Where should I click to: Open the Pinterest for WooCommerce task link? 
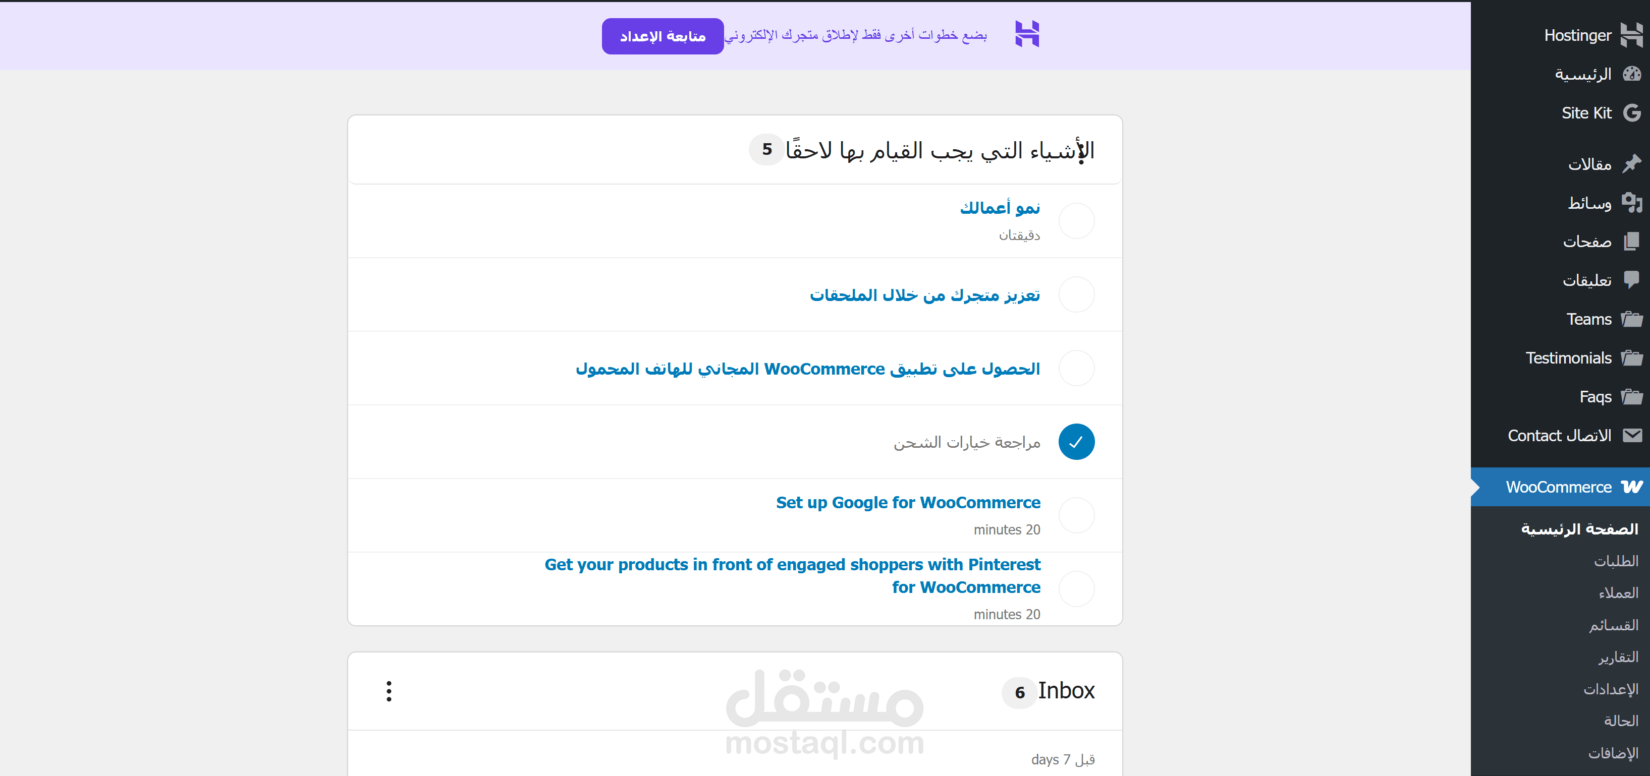[x=792, y=576]
